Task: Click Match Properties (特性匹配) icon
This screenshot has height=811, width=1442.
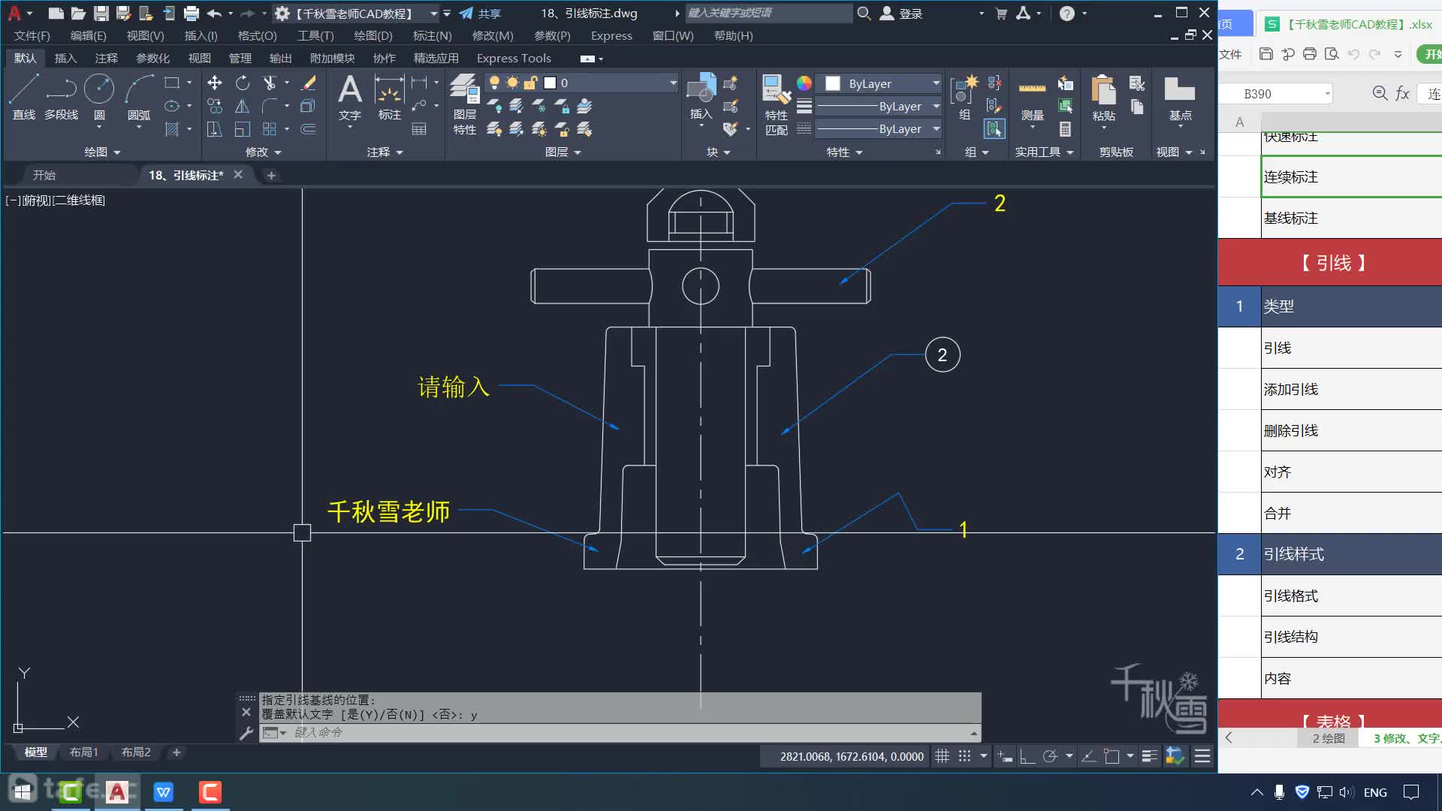Action: click(x=776, y=104)
